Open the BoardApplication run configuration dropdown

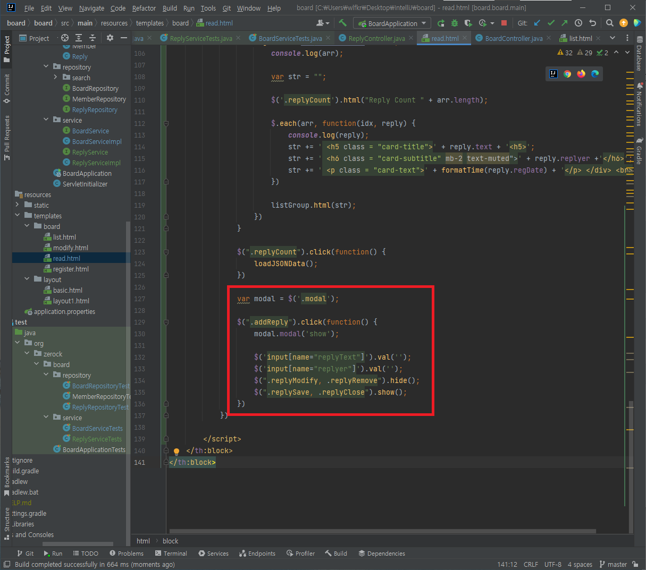(x=392, y=23)
